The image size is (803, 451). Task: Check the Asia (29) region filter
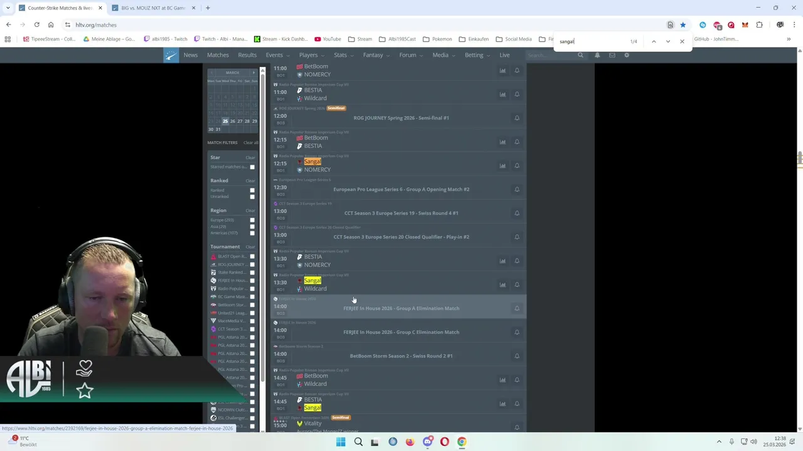252,227
